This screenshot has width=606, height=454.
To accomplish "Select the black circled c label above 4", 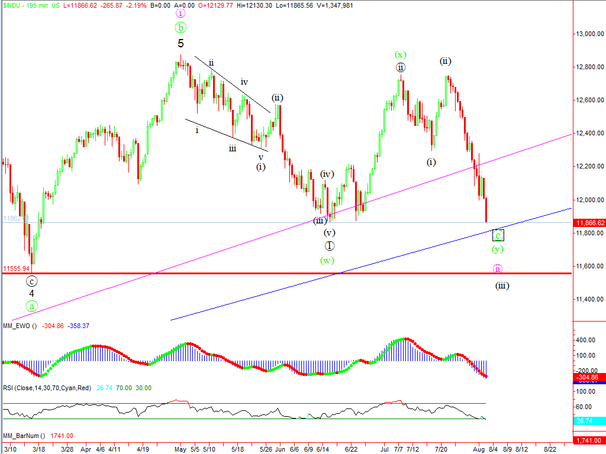I will tap(31, 281).
